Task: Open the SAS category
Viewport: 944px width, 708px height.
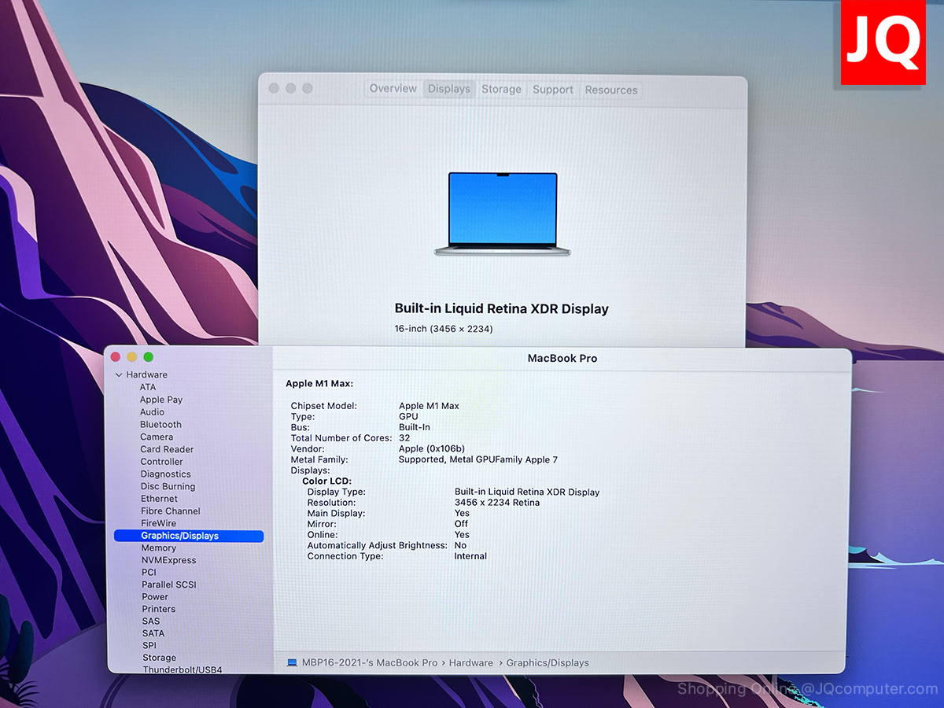Action: [151, 621]
